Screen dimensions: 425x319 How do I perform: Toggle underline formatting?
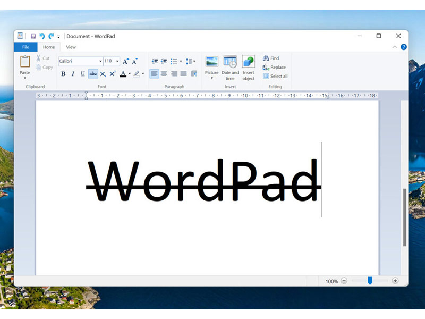coord(83,74)
